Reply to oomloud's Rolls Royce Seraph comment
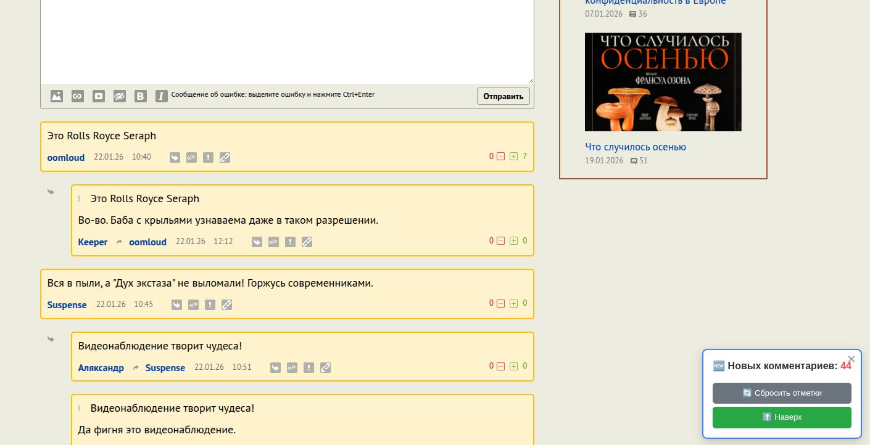The image size is (870, 445). (175, 158)
